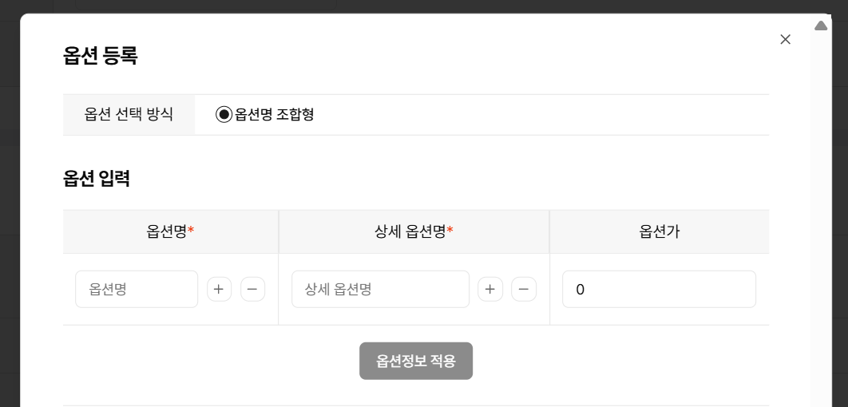
Task: Remove 옵션명 row using its minus icon
Action: point(252,289)
